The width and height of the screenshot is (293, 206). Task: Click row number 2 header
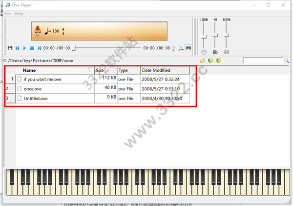click(10, 88)
